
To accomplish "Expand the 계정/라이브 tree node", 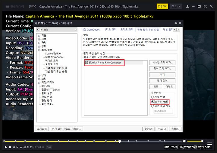I will 39,83.
